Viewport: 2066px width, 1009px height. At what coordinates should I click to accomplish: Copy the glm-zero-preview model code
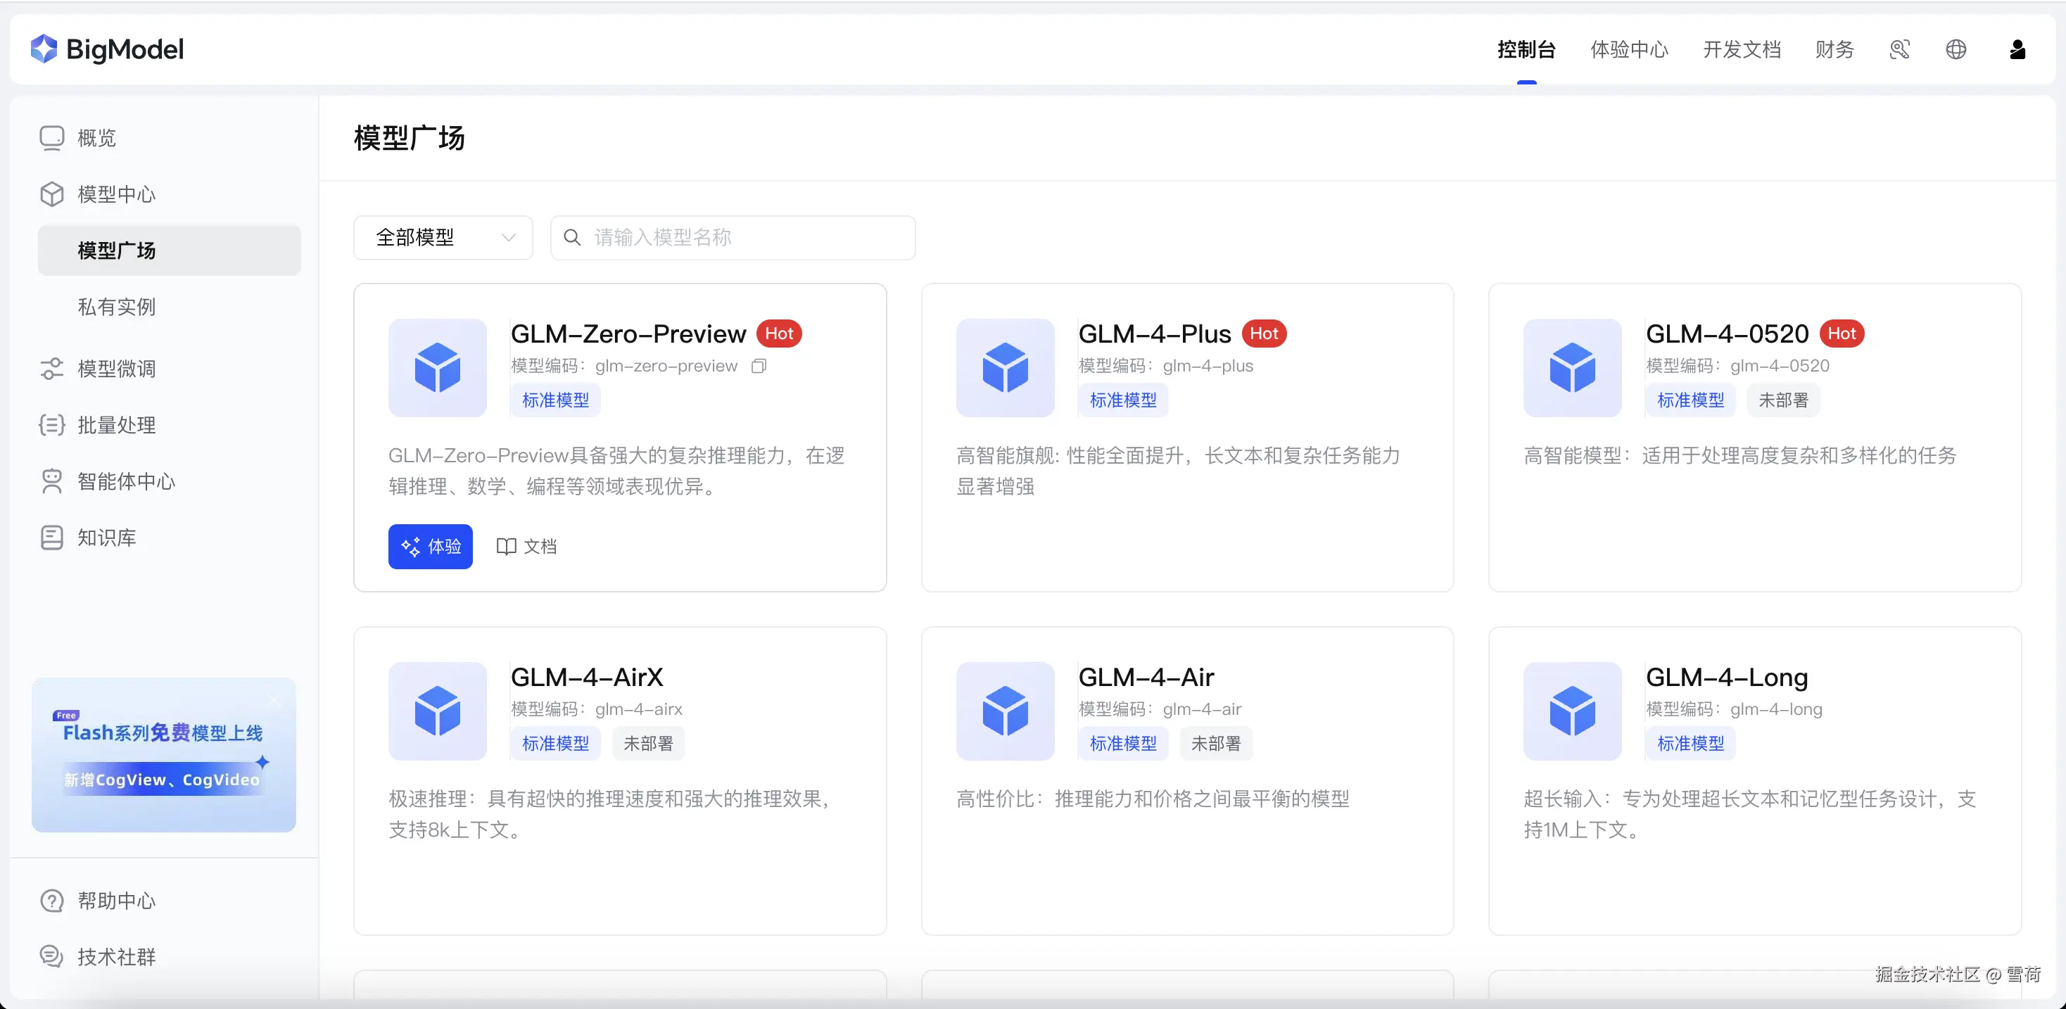[x=759, y=367]
